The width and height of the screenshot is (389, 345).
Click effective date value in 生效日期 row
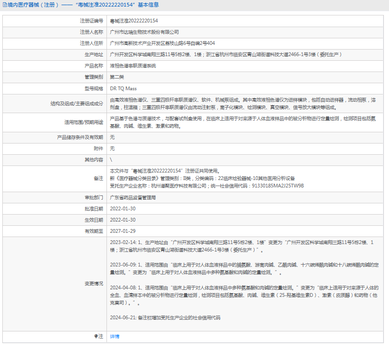[123, 220]
